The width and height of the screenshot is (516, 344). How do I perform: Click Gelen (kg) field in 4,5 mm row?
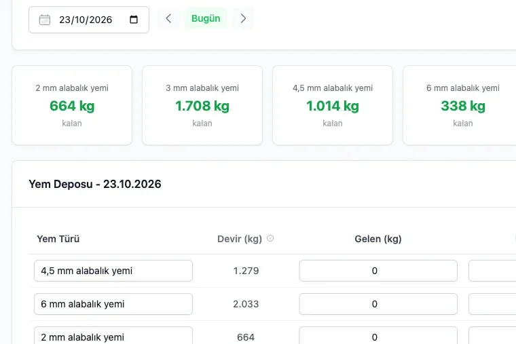pyautogui.click(x=378, y=271)
